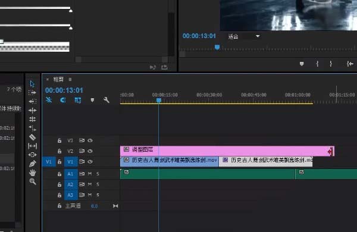Click the upper slider triangle handle in effect controls
The height and width of the screenshot is (232, 357).
click(71, 11)
